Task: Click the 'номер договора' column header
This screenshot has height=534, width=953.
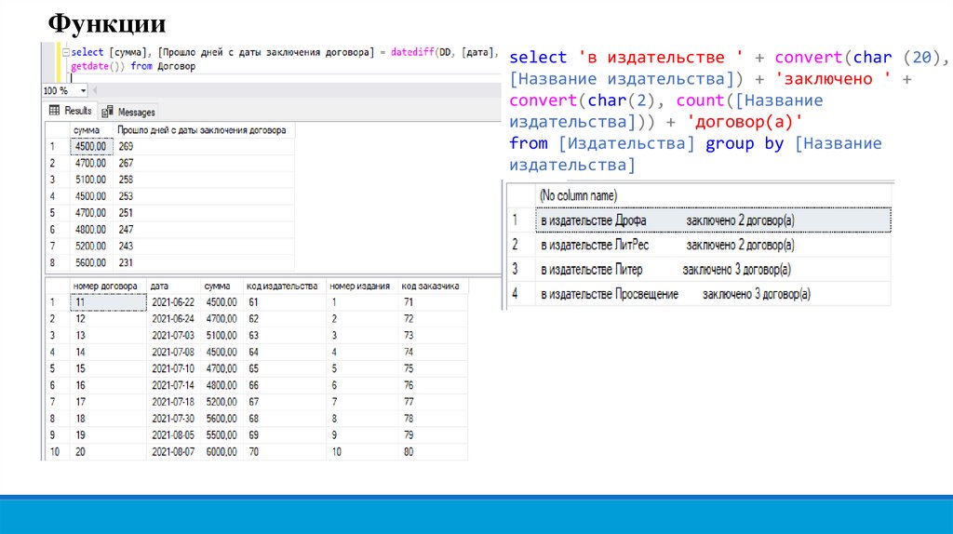Action: coord(106,287)
